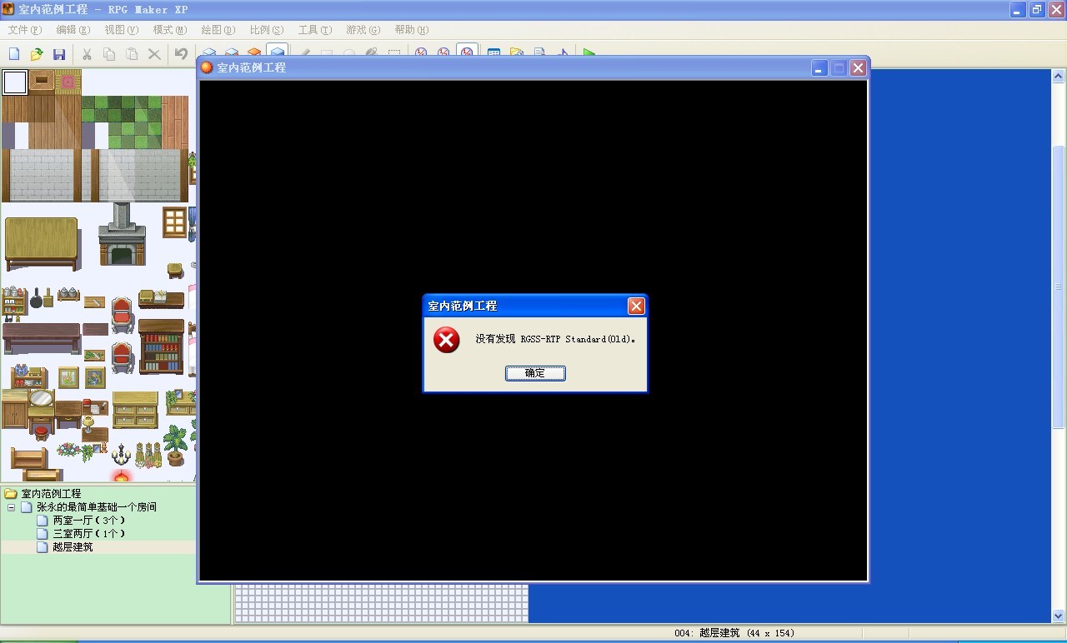Click the Cut scissors icon
Screen dimensions: 1067x643
tap(87, 54)
